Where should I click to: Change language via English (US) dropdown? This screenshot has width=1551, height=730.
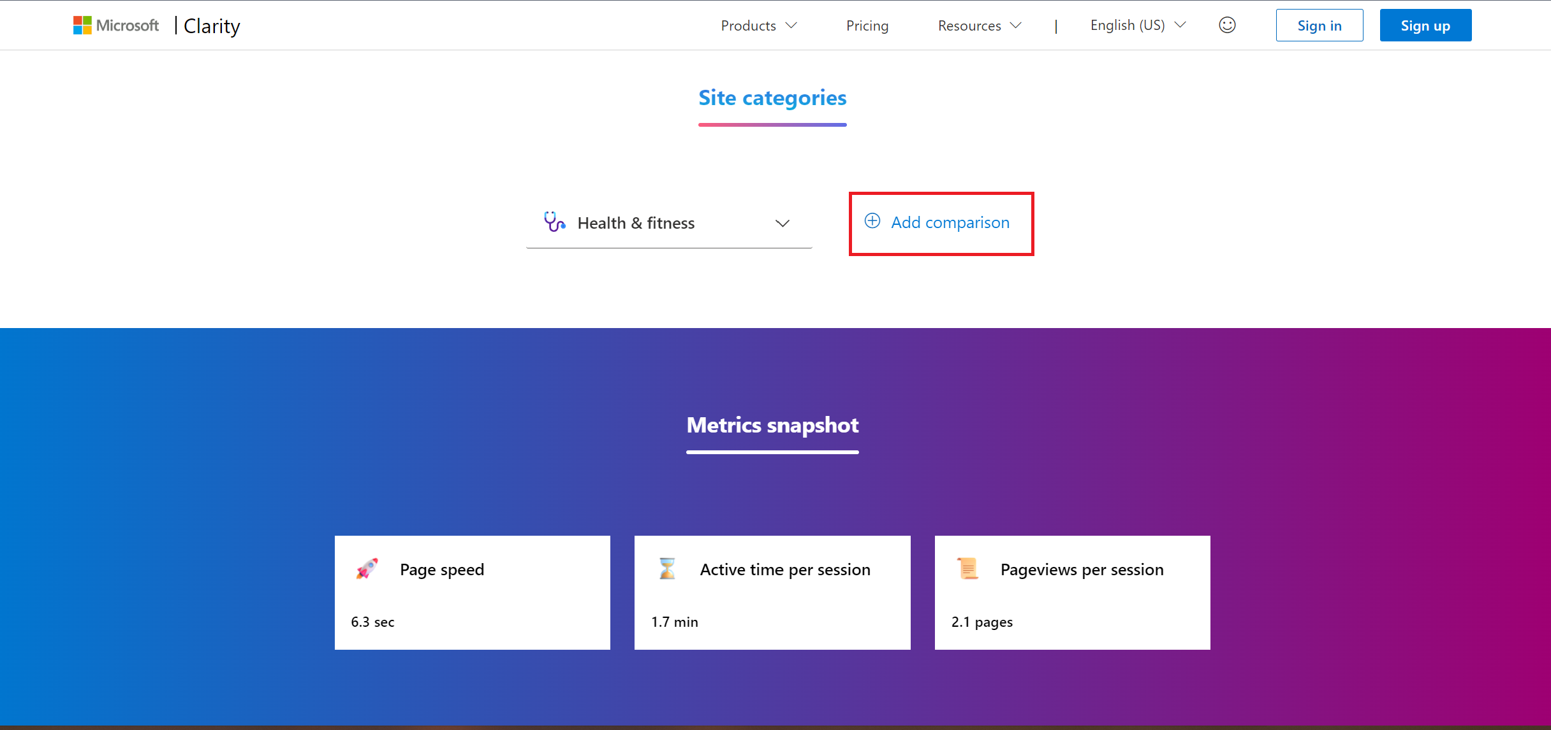click(x=1137, y=25)
